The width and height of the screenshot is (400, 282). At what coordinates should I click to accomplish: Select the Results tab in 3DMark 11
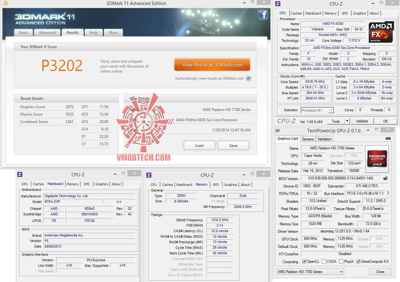73,33
